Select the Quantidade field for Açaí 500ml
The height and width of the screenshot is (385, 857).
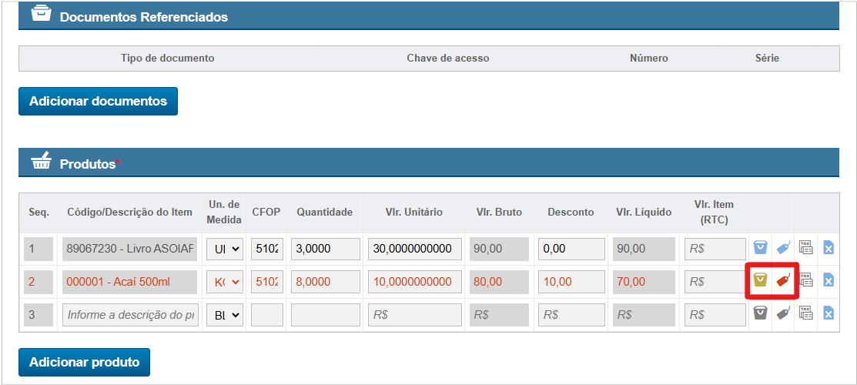click(325, 282)
